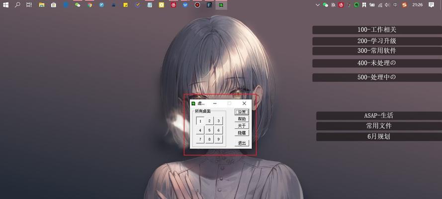Open Microsoft Store from taskbar
This screenshot has width=442, height=199.
click(54, 5)
